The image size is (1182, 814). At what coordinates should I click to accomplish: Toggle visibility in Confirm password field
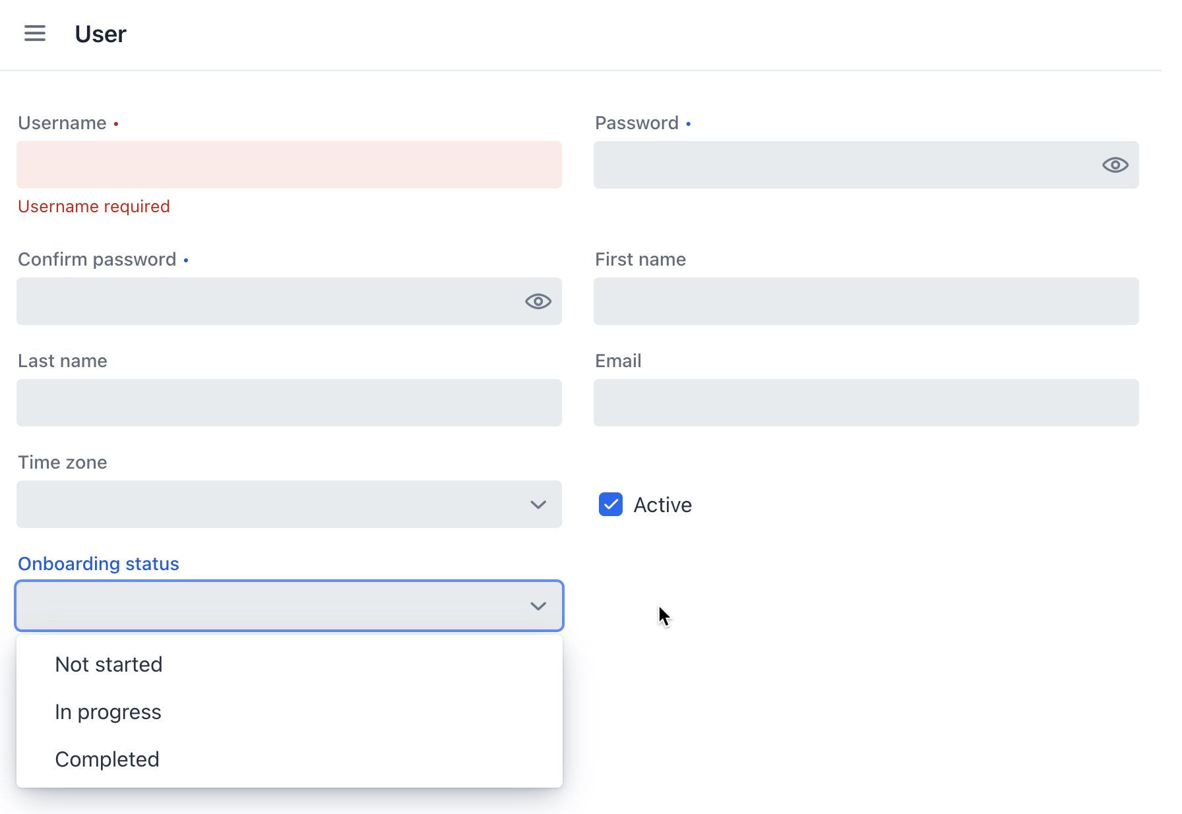(538, 301)
